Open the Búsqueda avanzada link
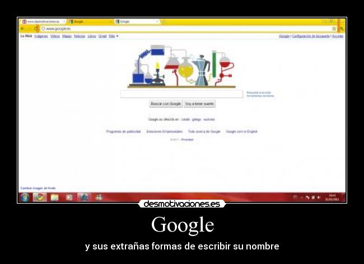This screenshot has height=264, width=364. click(x=259, y=92)
